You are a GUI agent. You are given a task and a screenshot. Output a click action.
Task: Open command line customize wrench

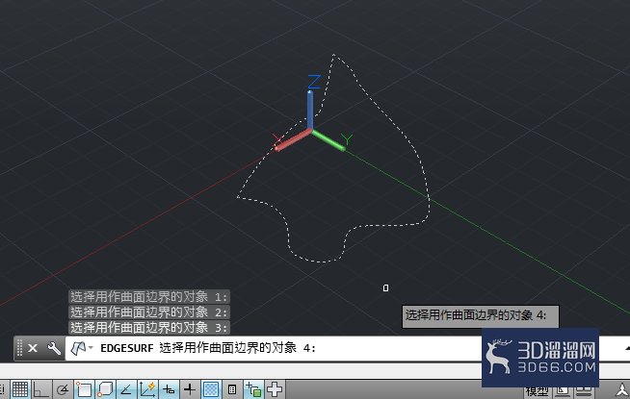[x=54, y=348]
